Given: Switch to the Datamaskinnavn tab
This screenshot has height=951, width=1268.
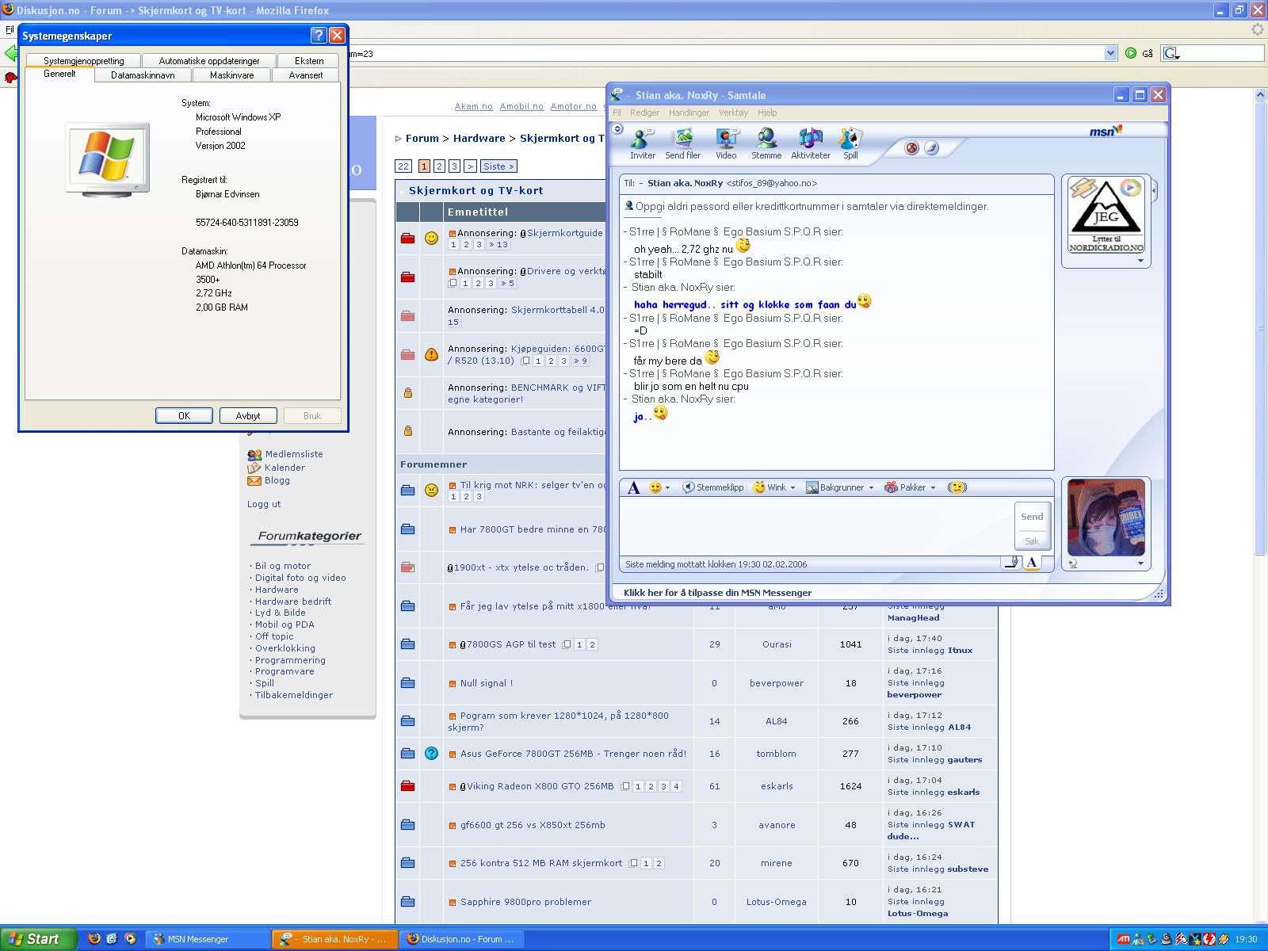Looking at the screenshot, I should point(143,75).
